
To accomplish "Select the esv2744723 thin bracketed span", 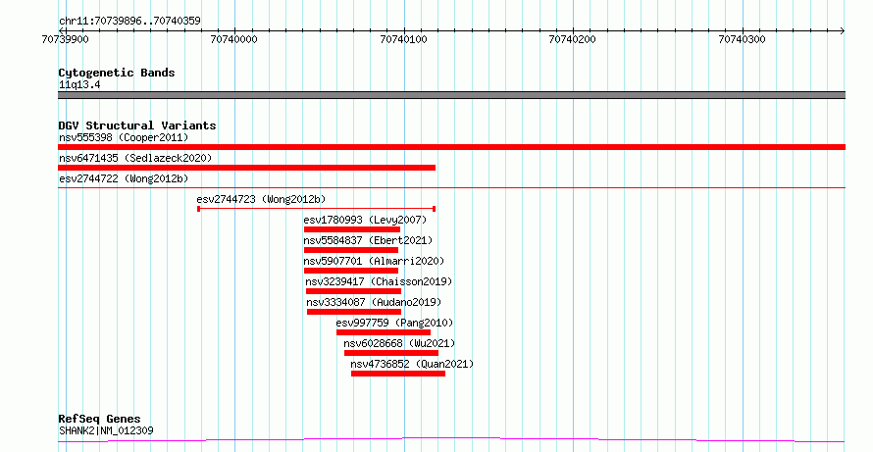I will click(x=316, y=209).
